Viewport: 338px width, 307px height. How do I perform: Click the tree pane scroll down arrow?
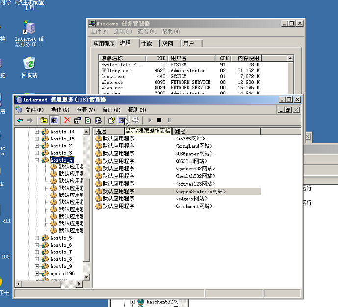click(x=87, y=276)
